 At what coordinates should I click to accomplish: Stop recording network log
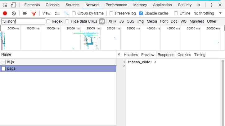[5, 13]
